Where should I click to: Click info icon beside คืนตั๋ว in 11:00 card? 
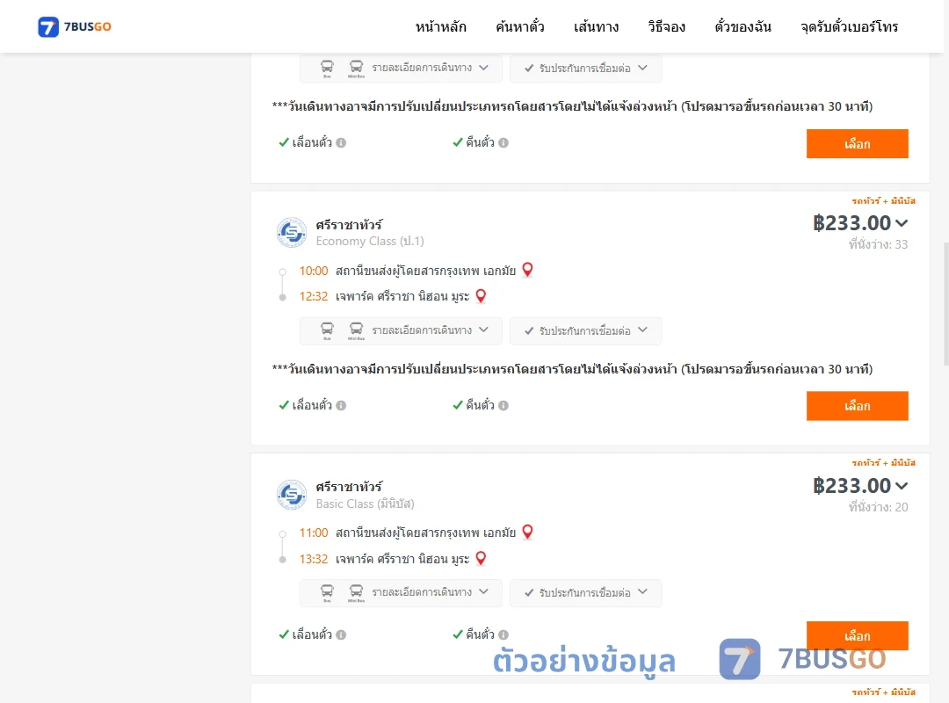click(x=503, y=634)
